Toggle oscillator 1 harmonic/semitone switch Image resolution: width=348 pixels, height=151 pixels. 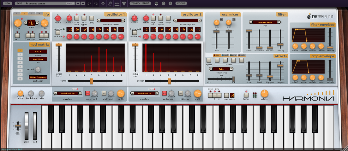[58, 32]
